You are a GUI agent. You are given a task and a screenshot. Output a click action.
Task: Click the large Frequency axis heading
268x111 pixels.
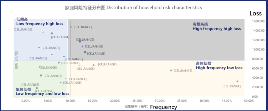[164, 107]
